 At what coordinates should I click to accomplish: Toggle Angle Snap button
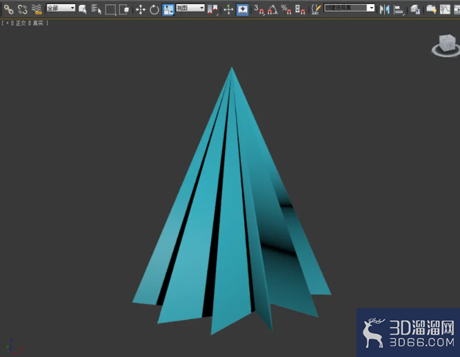[x=273, y=10]
